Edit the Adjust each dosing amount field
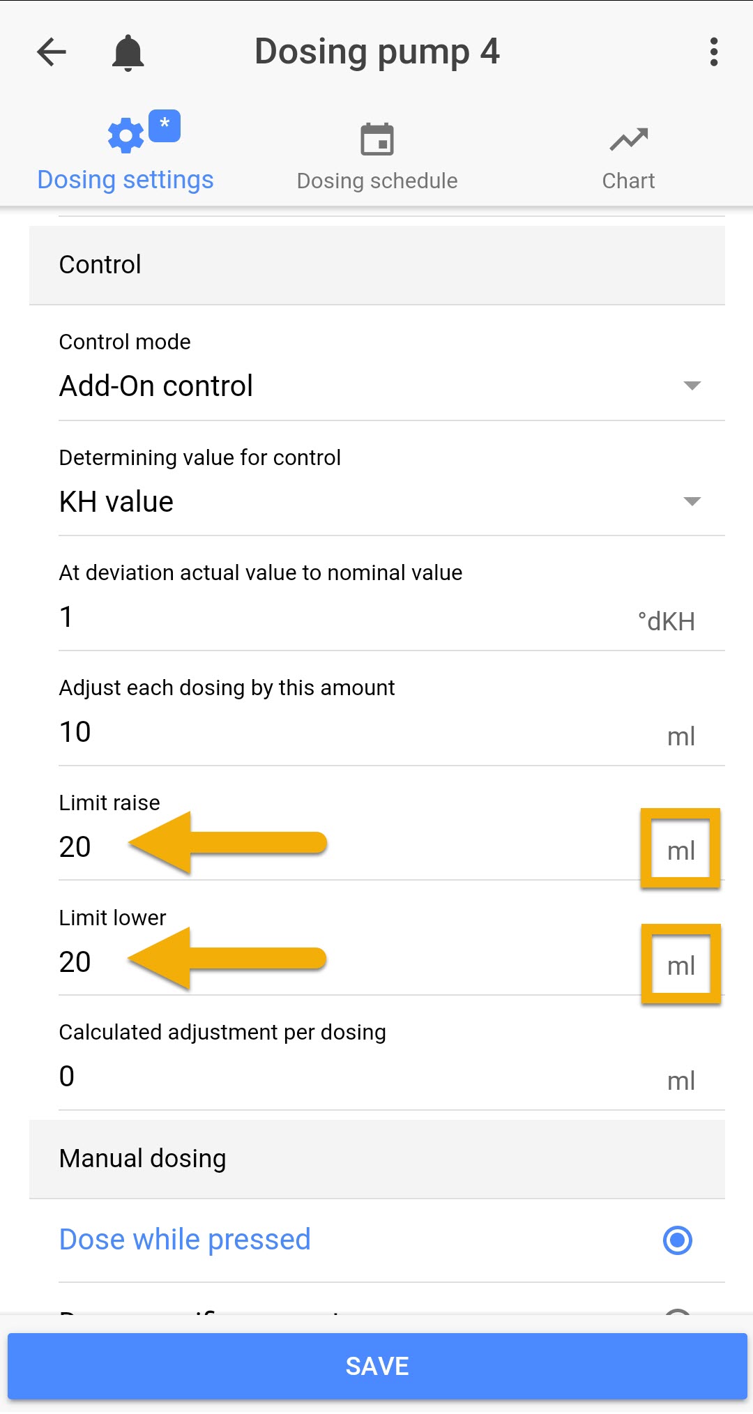This screenshot has height=1414, width=753. tap(279, 731)
